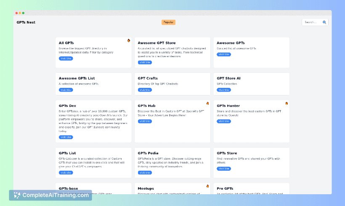Image resolution: width=345 pixels, height=206 pixels.
Task: Click the Meetups card title
Action: 146,188
